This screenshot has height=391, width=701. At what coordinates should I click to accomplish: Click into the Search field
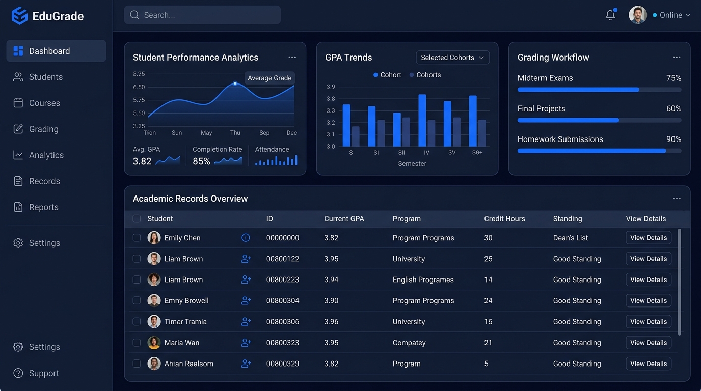[202, 15]
